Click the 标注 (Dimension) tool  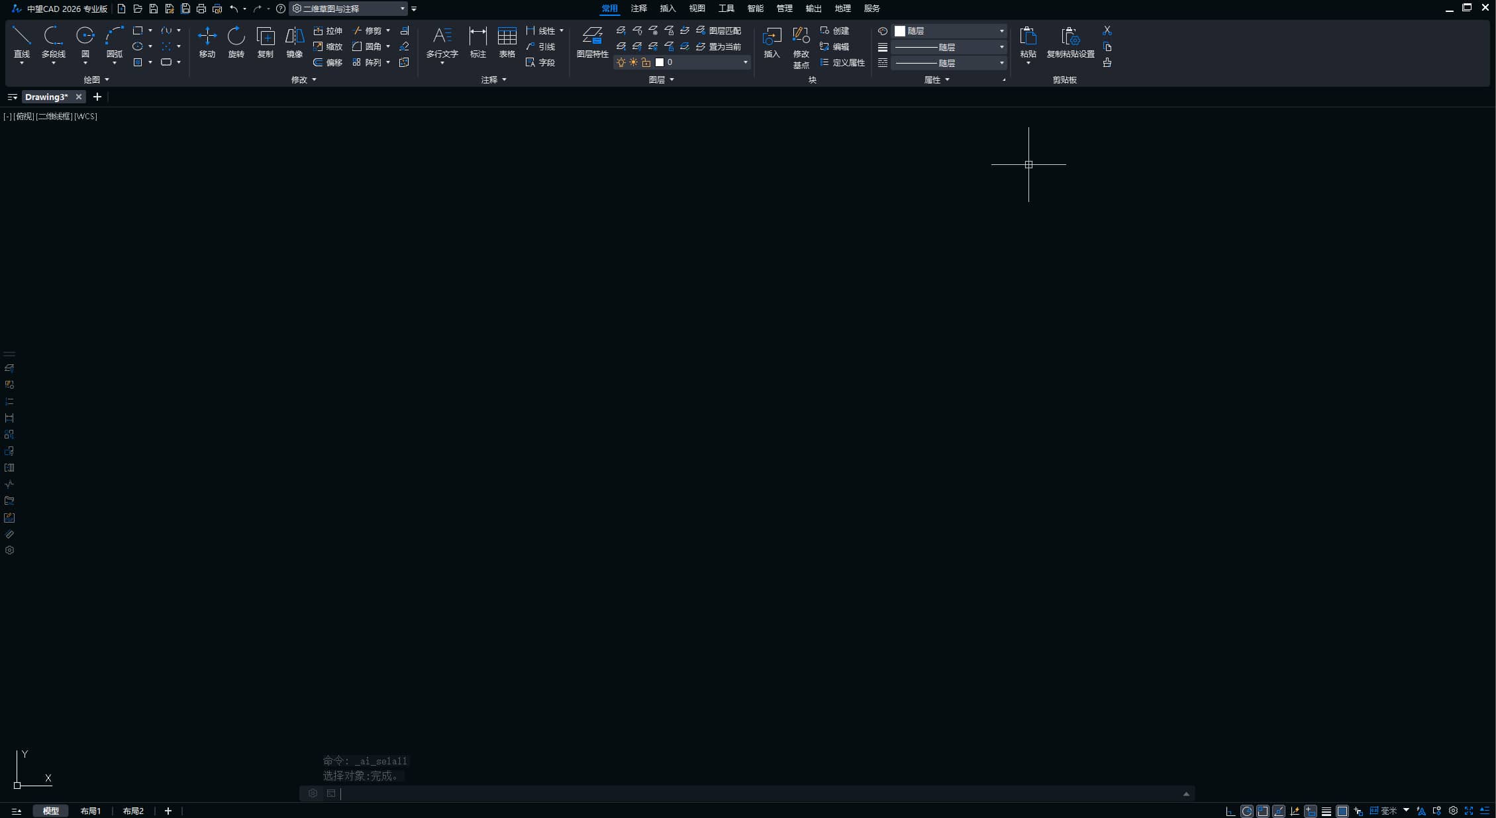point(477,43)
